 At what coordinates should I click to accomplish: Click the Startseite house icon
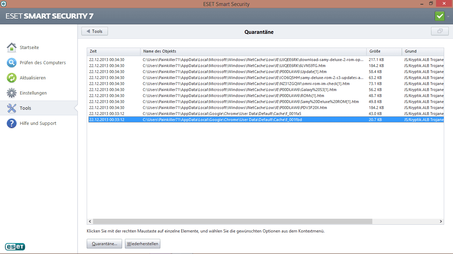tap(12, 47)
